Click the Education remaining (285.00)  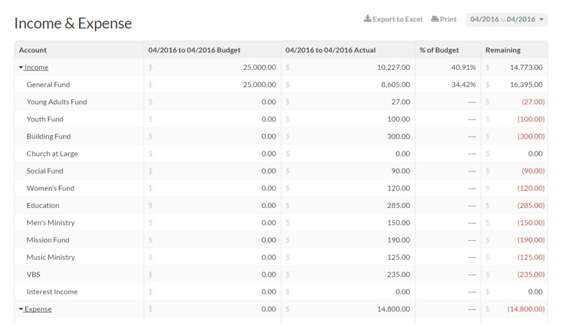pos(531,206)
